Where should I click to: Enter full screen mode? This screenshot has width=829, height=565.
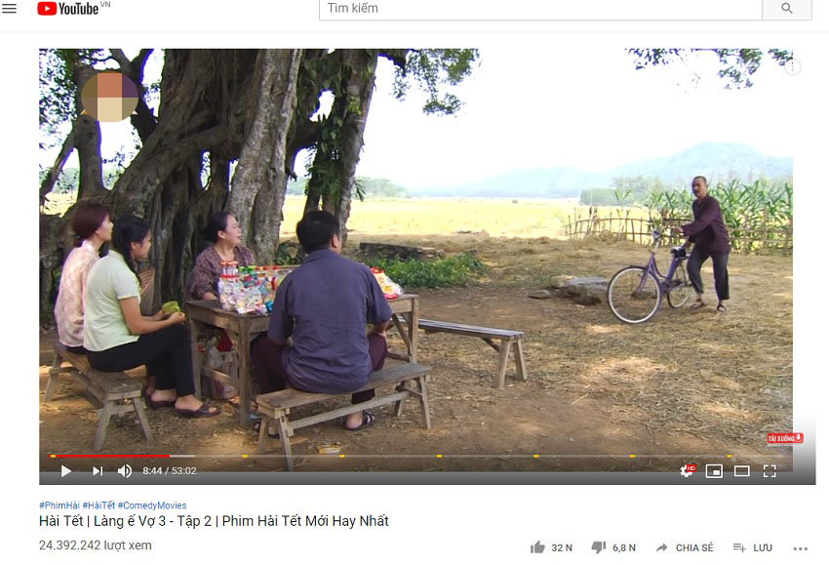click(770, 470)
